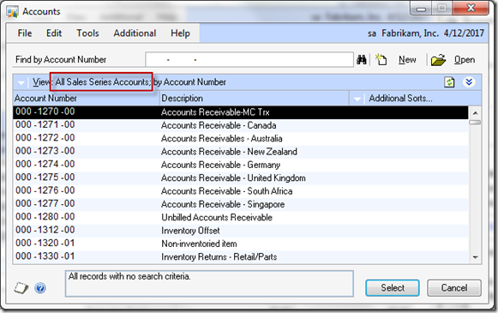
Task: Open the Additional menu
Action: click(x=135, y=33)
